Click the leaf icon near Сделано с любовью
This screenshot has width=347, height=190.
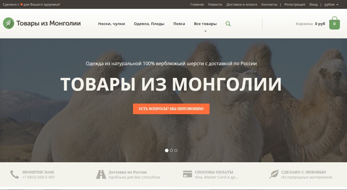click(274, 174)
